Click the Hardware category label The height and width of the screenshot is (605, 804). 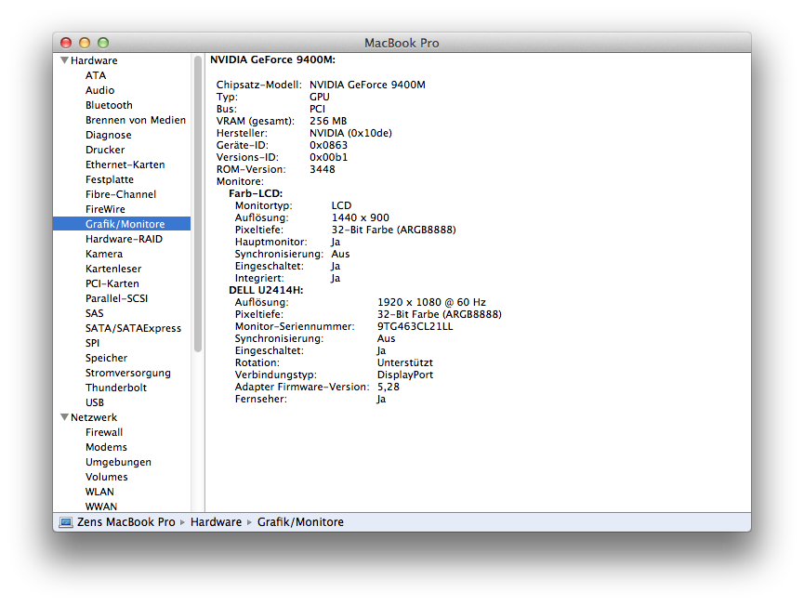(94, 60)
